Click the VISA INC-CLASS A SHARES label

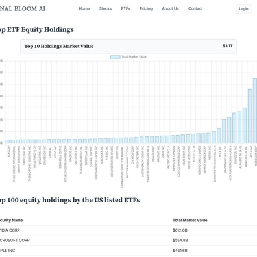[x=199, y=160]
